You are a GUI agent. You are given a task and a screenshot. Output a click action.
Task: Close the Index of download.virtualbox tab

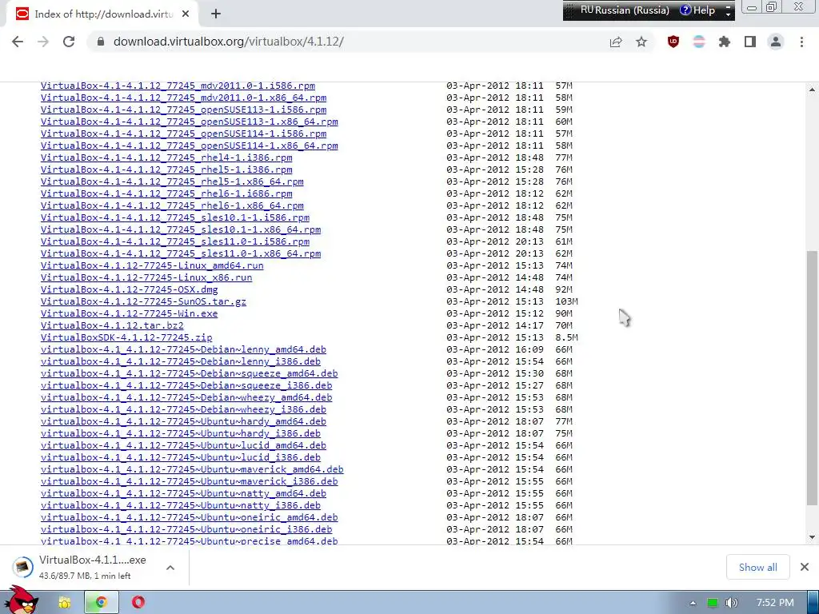pyautogui.click(x=186, y=14)
